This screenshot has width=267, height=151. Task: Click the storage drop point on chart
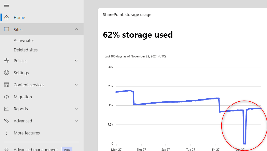(245, 143)
